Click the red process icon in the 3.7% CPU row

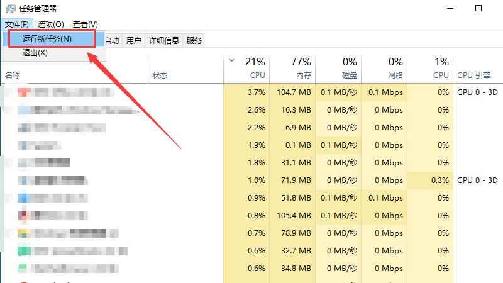24,92
